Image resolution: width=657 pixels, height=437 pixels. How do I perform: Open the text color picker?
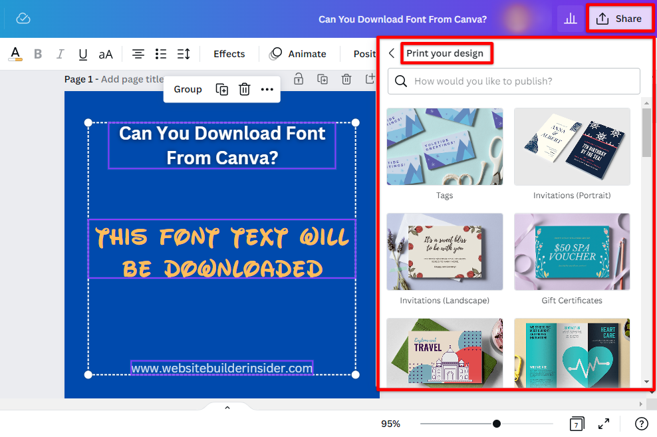tap(15, 54)
